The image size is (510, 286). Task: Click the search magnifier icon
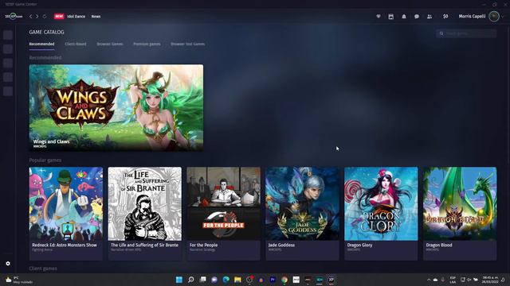pyautogui.click(x=441, y=33)
